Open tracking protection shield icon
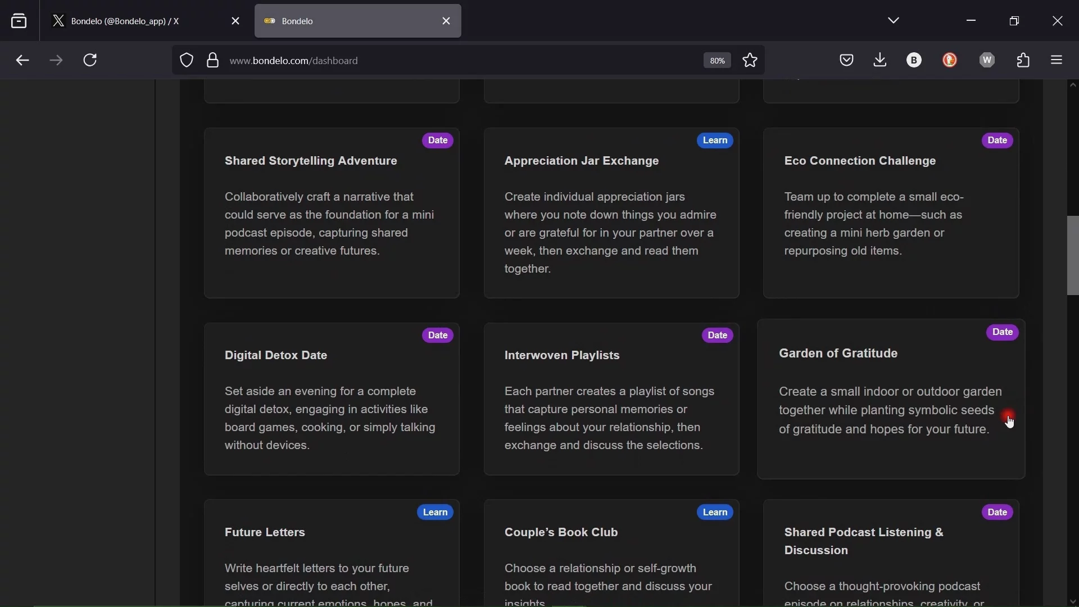This screenshot has width=1079, height=607. pyautogui.click(x=187, y=60)
